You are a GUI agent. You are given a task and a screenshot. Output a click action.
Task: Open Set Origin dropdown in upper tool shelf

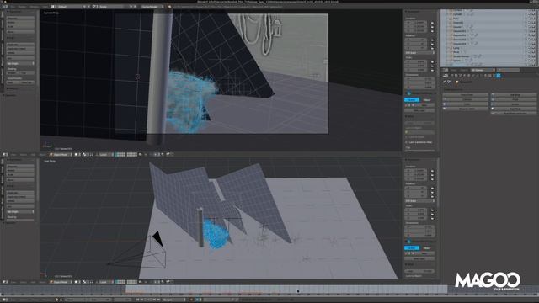pos(20,64)
